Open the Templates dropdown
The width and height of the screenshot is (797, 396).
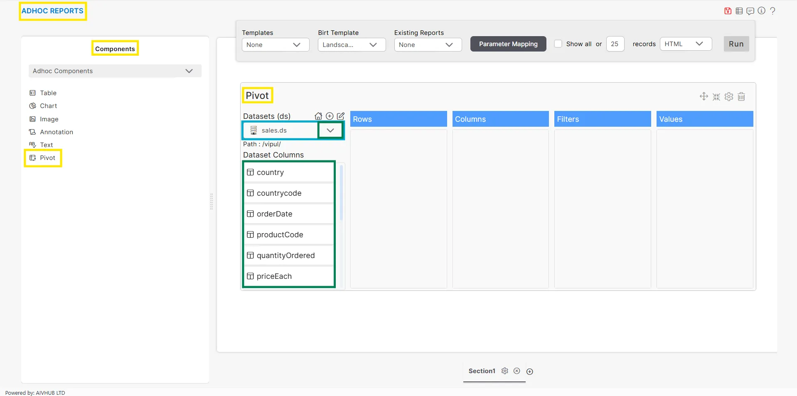(275, 45)
